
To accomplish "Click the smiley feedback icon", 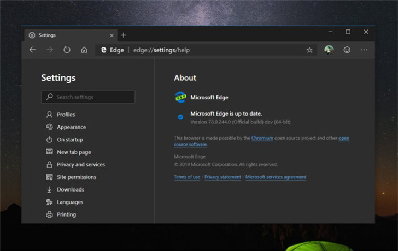I will tap(347, 50).
